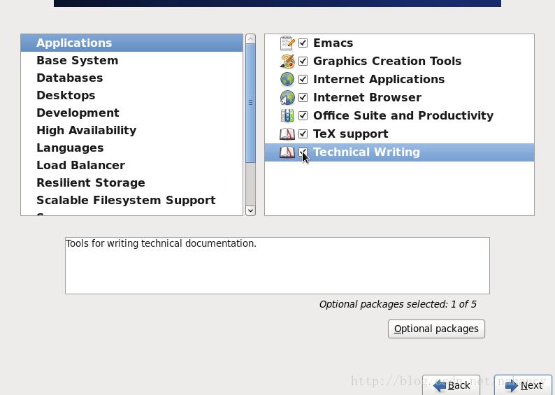555x395 pixels.
Task: Toggle the Internet Browser checkbox
Action: 303,98
